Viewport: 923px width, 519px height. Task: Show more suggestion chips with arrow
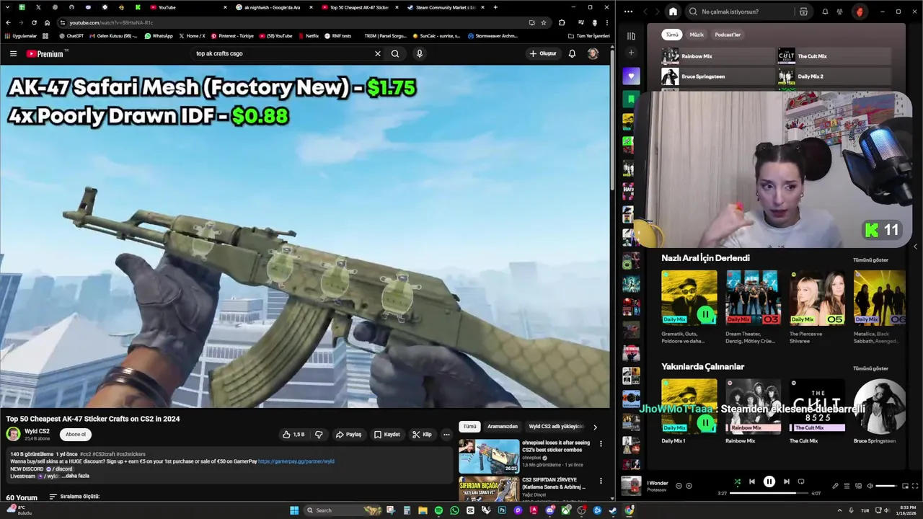(595, 427)
